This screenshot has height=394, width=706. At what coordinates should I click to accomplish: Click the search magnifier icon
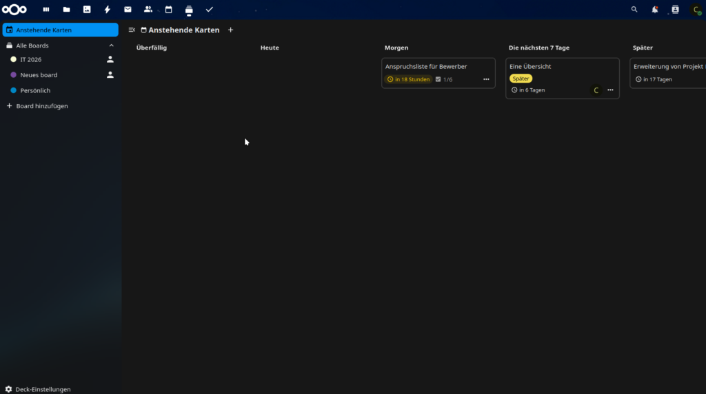coord(634,10)
